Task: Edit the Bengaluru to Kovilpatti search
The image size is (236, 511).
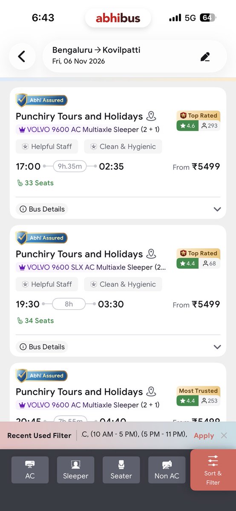Action: pyautogui.click(x=205, y=57)
